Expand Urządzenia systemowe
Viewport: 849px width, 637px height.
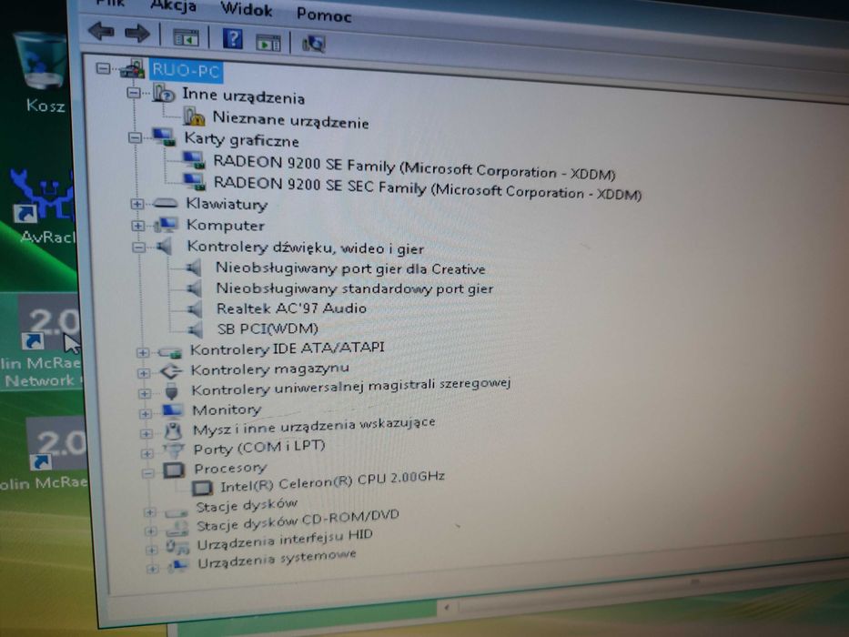click(x=153, y=570)
